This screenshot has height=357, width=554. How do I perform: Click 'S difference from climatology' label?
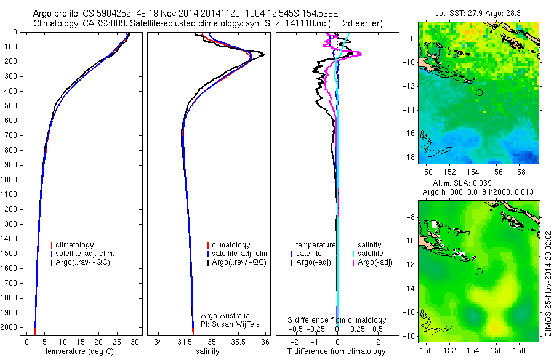337,320
